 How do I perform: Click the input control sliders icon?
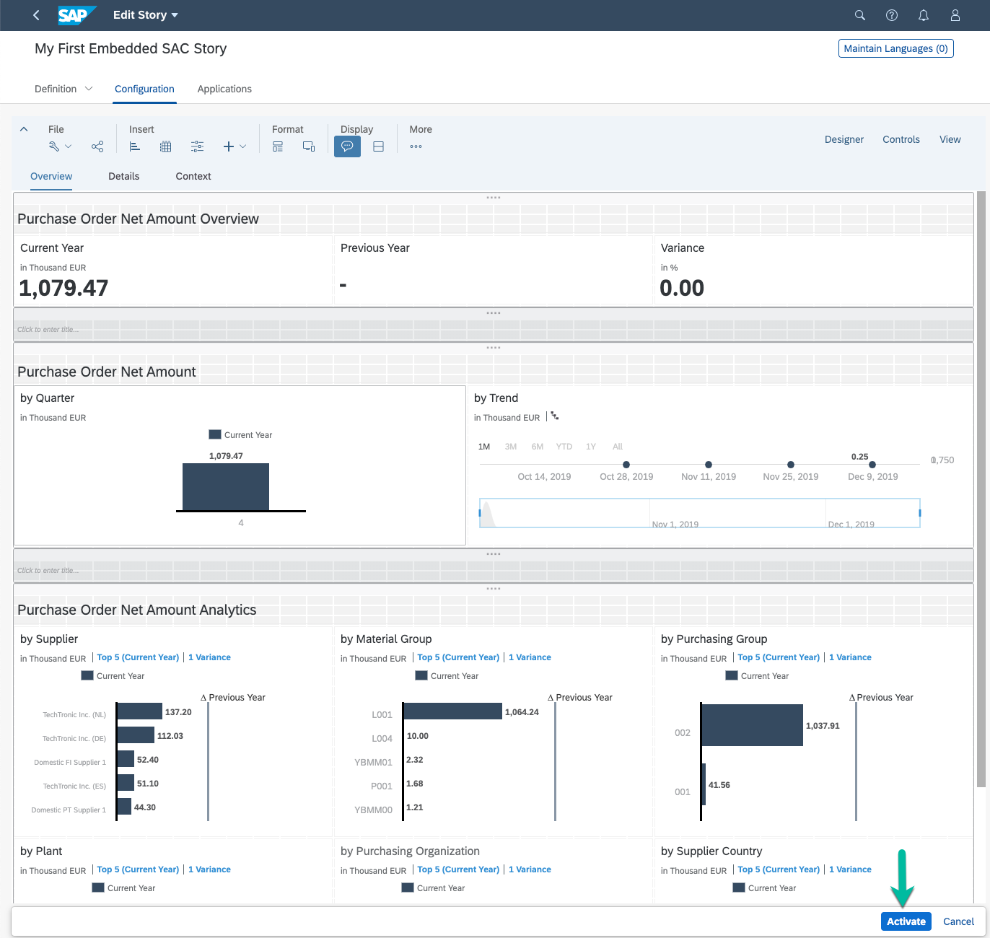click(x=197, y=146)
